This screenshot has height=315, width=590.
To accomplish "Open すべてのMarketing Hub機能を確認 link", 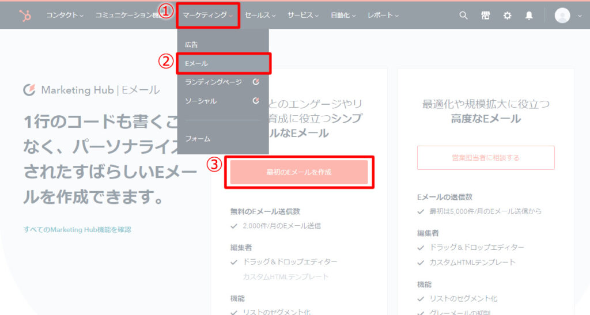I will coord(77,229).
